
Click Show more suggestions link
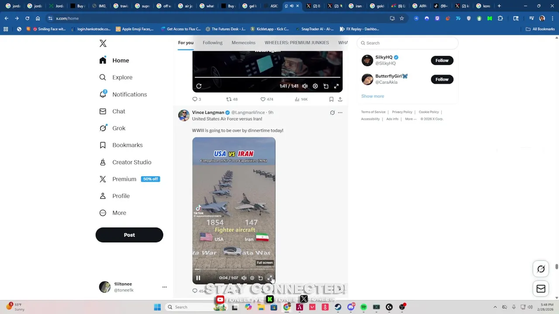click(x=373, y=96)
